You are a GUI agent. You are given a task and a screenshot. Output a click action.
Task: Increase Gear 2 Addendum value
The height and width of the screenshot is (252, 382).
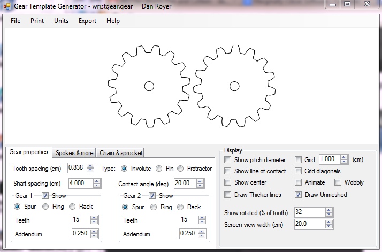tap(202, 232)
